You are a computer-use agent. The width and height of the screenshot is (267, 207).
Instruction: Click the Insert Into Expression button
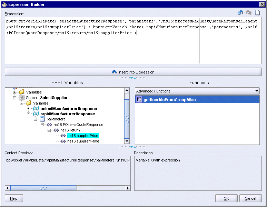coord(133,72)
